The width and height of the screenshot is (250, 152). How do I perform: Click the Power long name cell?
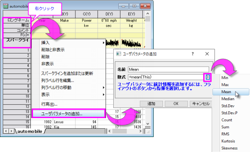pyautogui.click(x=87, y=20)
